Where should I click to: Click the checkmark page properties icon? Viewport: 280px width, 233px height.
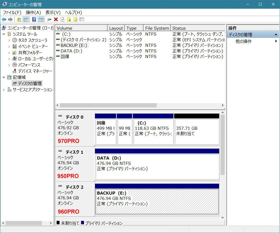point(62,19)
